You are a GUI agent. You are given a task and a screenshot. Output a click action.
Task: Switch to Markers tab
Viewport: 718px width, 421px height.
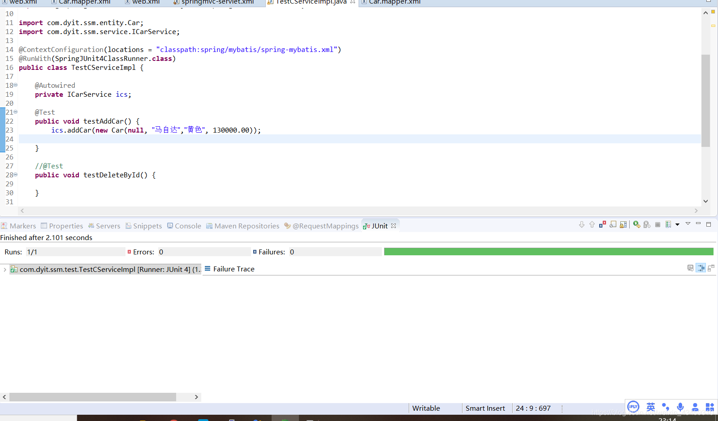pyautogui.click(x=19, y=226)
